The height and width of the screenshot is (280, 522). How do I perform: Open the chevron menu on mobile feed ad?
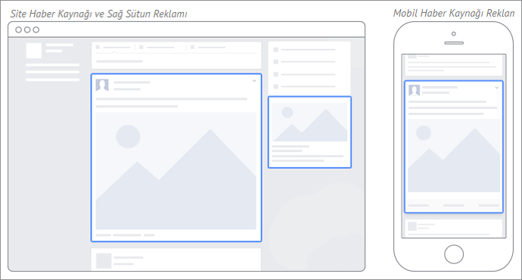click(497, 88)
